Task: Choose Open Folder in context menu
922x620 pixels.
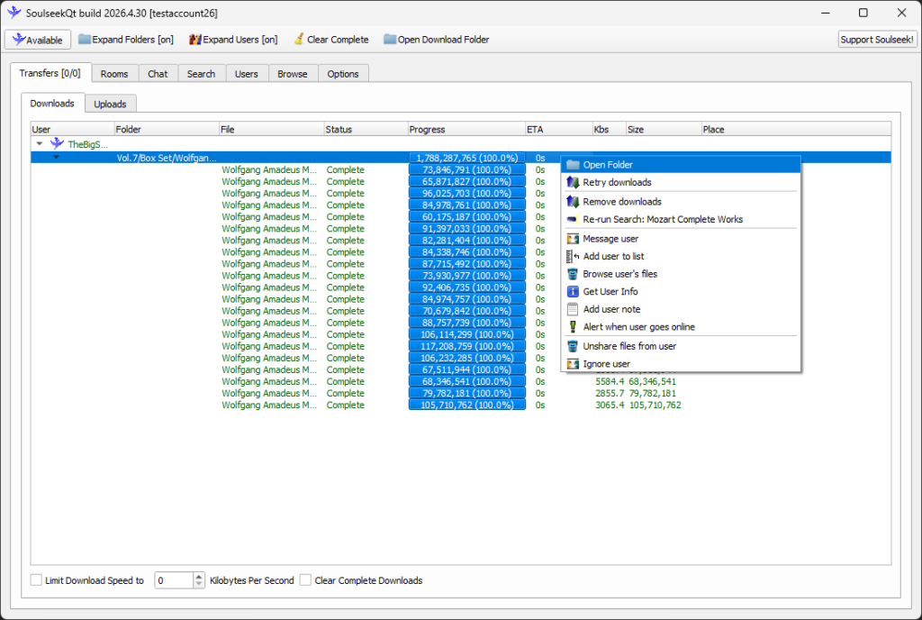Action: point(681,165)
